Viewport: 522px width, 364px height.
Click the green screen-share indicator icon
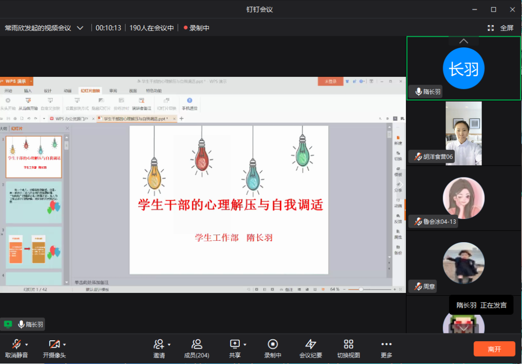pos(8,324)
